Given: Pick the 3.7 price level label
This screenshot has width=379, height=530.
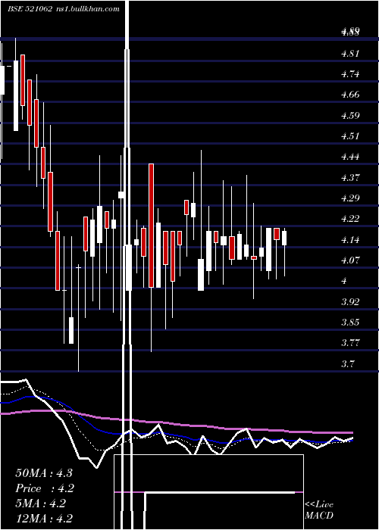Looking at the screenshot, I should [x=347, y=364].
